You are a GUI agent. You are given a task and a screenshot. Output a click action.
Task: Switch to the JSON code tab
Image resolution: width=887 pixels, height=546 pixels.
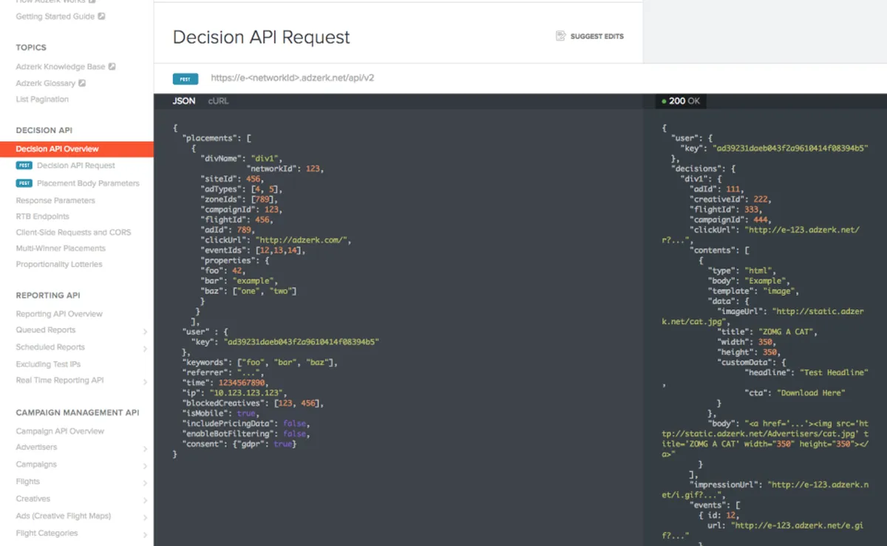pyautogui.click(x=184, y=100)
